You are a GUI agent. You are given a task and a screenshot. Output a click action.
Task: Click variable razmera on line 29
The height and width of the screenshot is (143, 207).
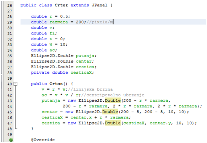tap(59, 22)
